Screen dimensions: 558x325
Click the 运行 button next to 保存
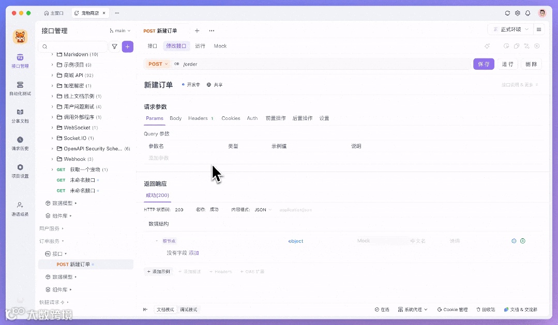tap(507, 64)
